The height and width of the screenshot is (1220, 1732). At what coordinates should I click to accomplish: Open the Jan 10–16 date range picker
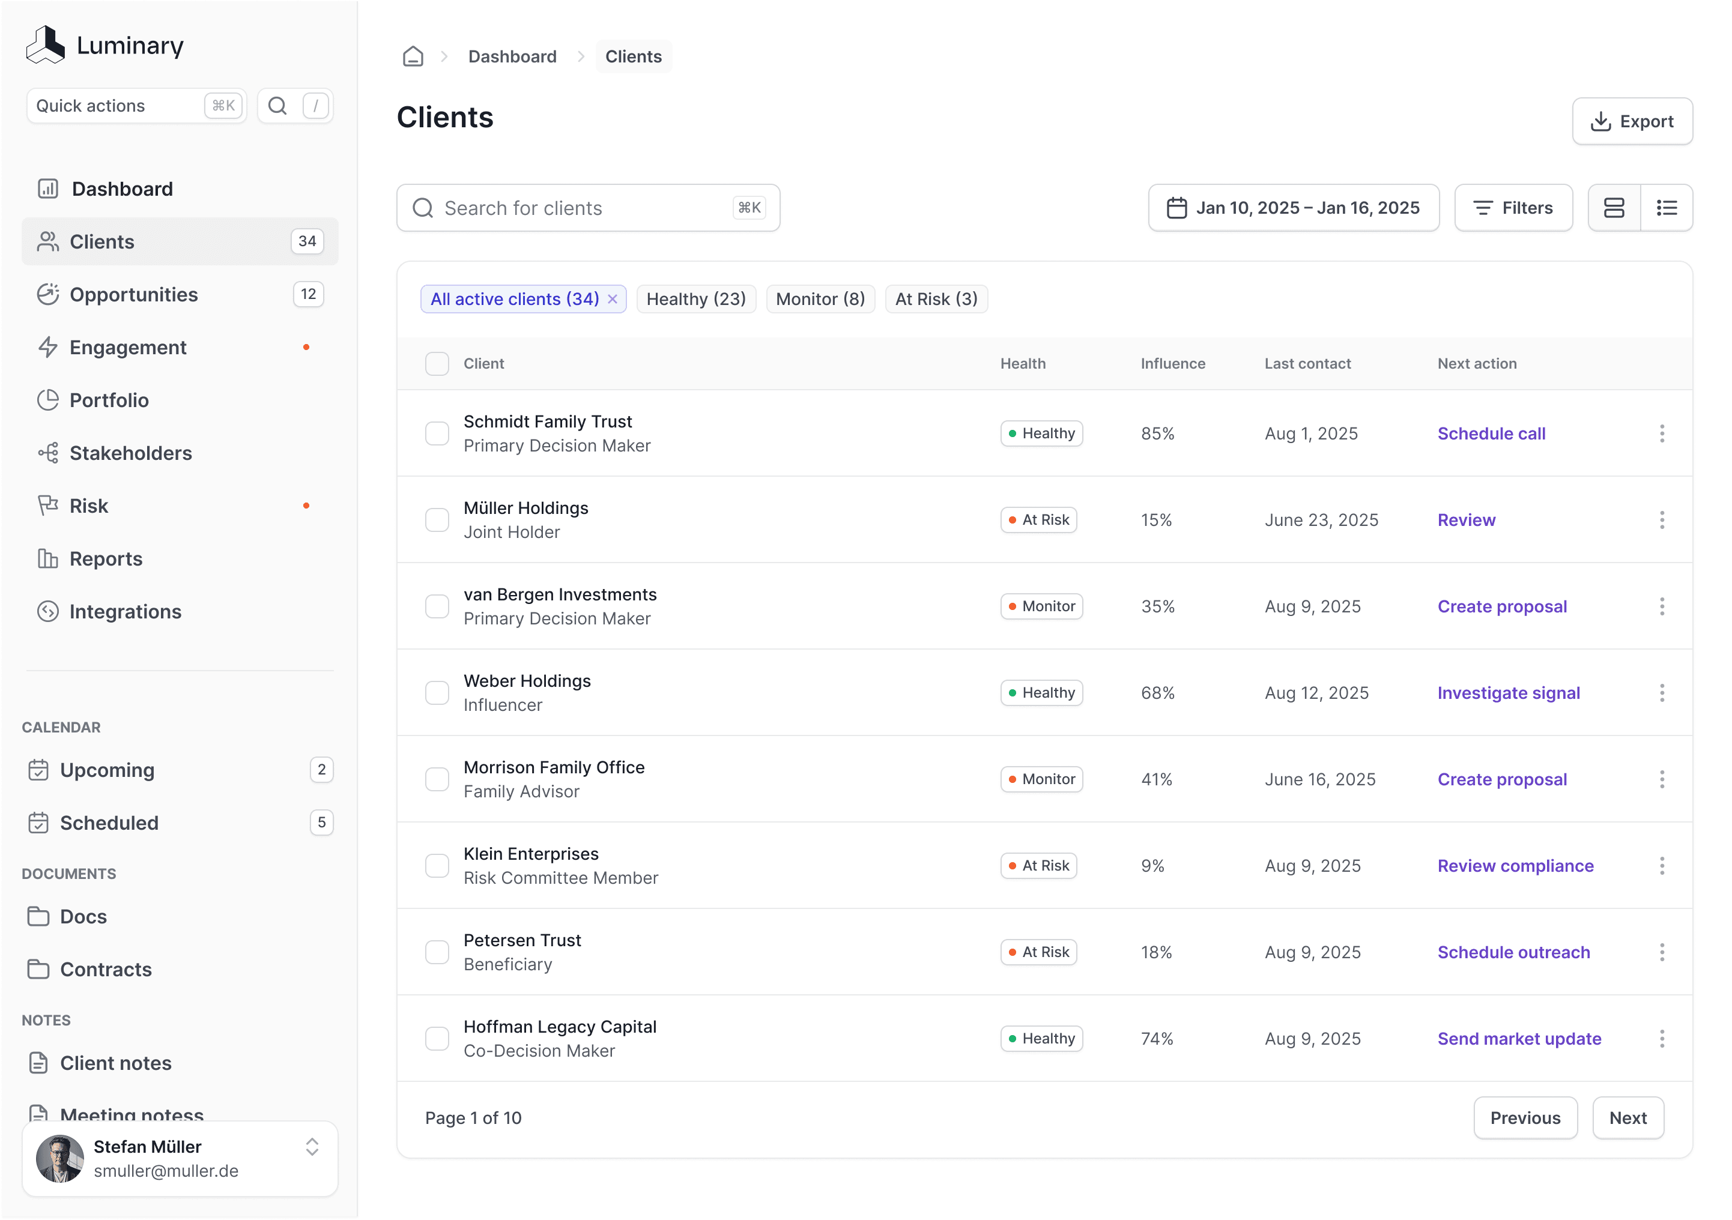(x=1293, y=207)
